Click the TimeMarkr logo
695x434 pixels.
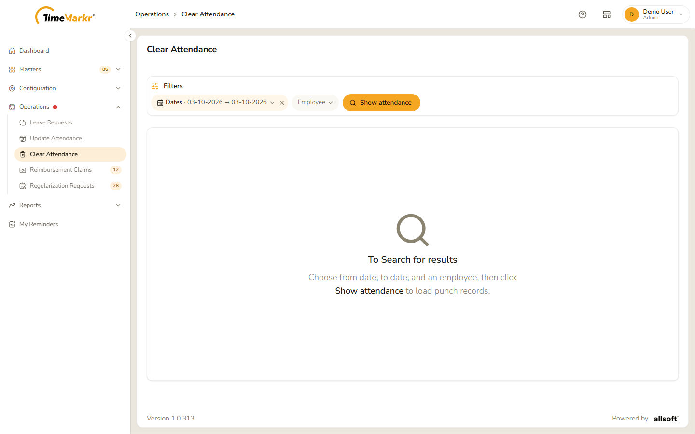[x=65, y=15]
